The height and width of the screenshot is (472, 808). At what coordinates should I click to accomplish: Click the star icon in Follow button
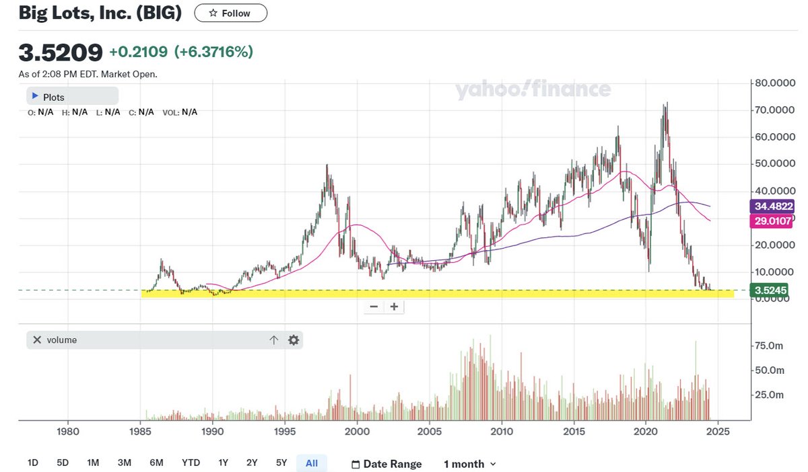coord(213,13)
